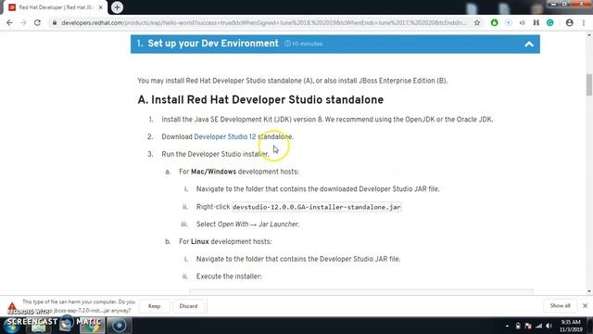Screen dimensions: 593x334
Task: Open the speaker extension icon
Action: [x=523, y=22]
